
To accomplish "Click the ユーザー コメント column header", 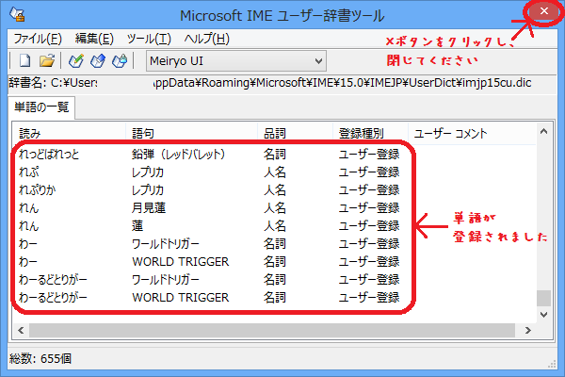I will coord(472,134).
